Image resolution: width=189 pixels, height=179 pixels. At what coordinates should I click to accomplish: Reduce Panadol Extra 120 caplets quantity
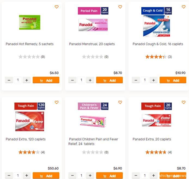pos(9,175)
